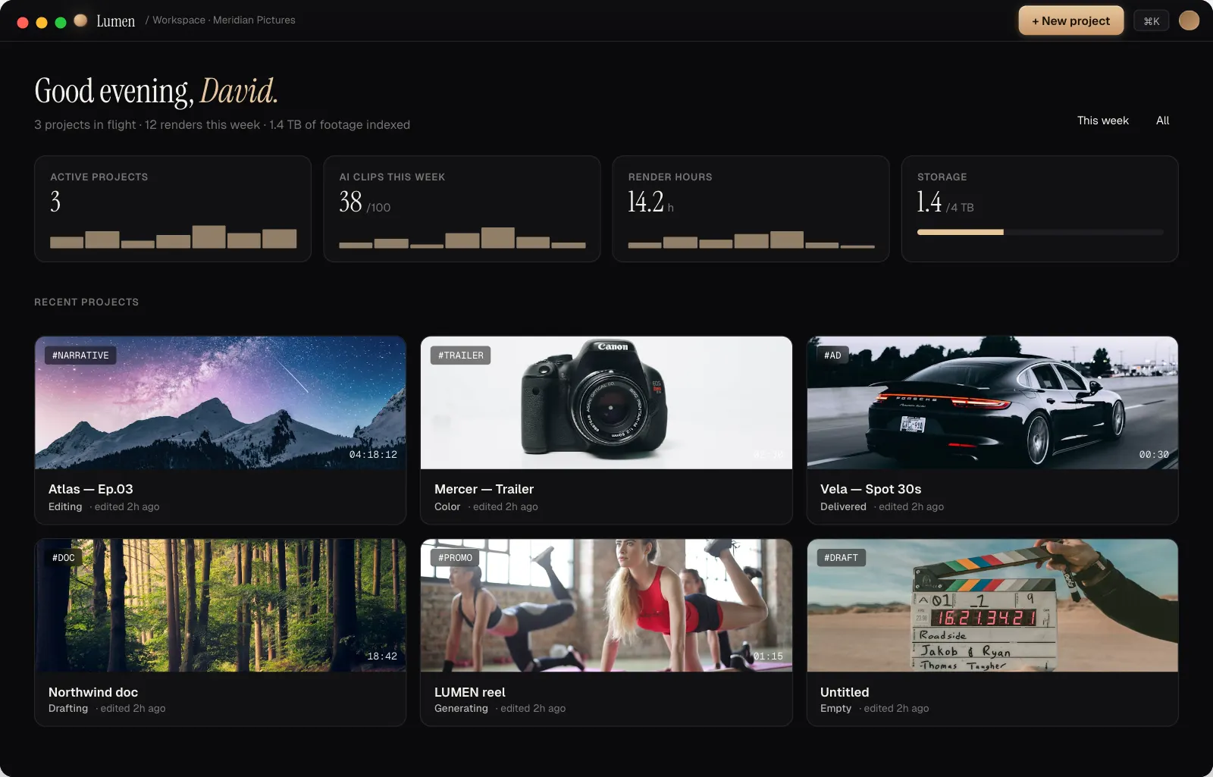Viewport: 1213px width, 777px height.
Task: Switch to the All tab
Action: pyautogui.click(x=1162, y=121)
